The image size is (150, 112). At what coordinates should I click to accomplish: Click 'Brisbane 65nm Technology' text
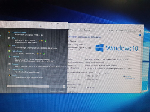pyautogui.click(x=25, y=42)
